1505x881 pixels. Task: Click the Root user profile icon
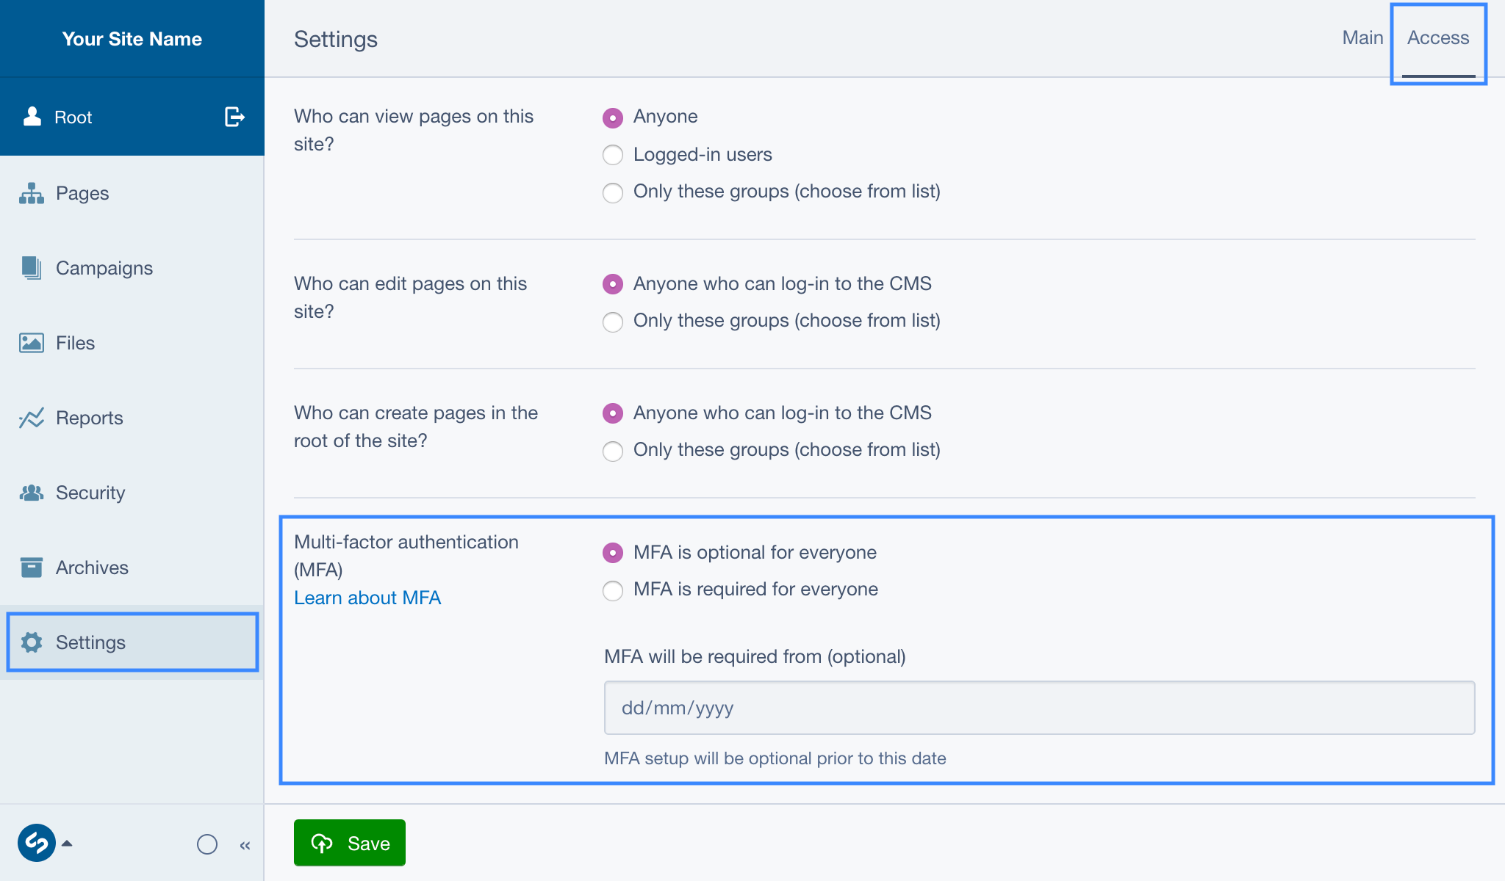32,117
